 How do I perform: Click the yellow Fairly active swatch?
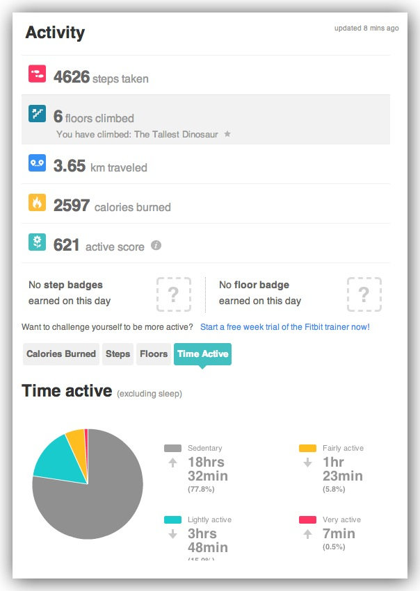[x=307, y=448]
